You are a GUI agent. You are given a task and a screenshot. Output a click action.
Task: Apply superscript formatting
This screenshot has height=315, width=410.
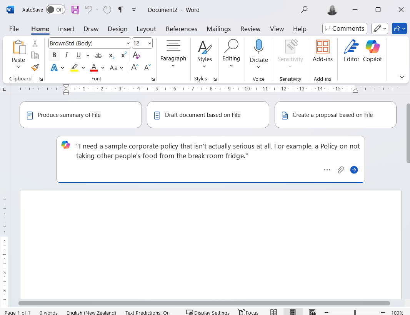124,55
